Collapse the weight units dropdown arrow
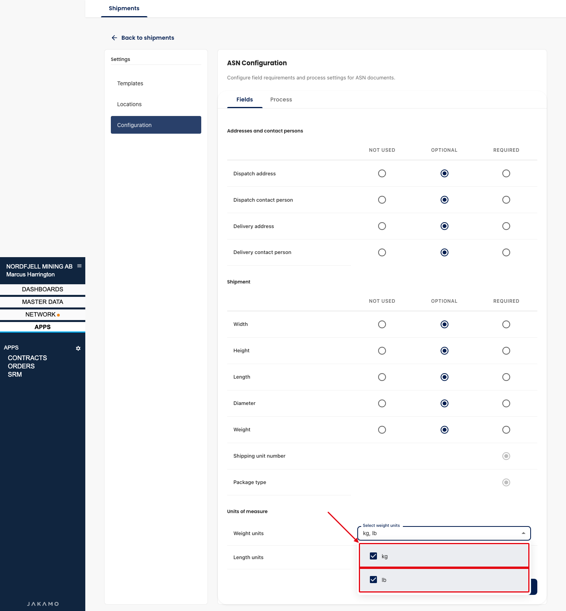Screen dimensions: 566x611 point(524,533)
